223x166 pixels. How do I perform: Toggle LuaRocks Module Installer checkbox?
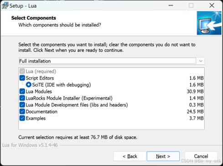22,98
